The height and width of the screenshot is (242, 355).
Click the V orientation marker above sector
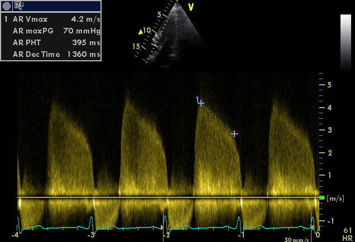pyautogui.click(x=191, y=7)
